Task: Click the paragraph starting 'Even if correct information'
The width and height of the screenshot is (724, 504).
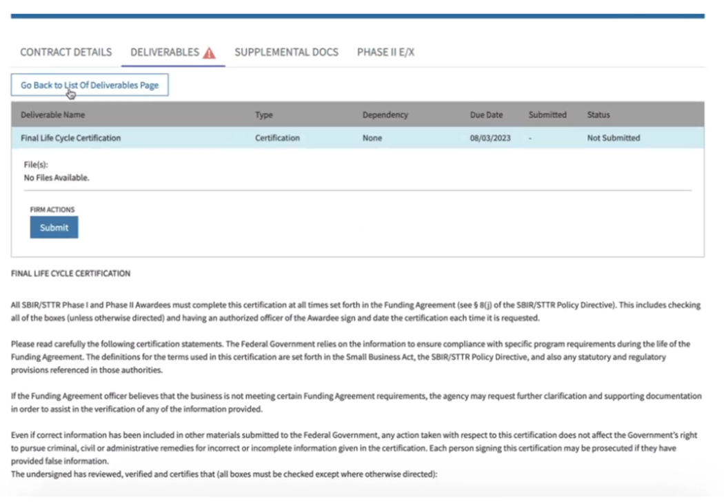Action: coord(354,447)
